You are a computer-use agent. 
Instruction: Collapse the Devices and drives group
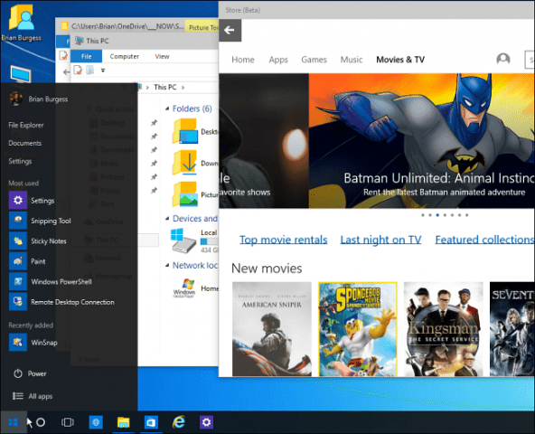pyautogui.click(x=167, y=219)
